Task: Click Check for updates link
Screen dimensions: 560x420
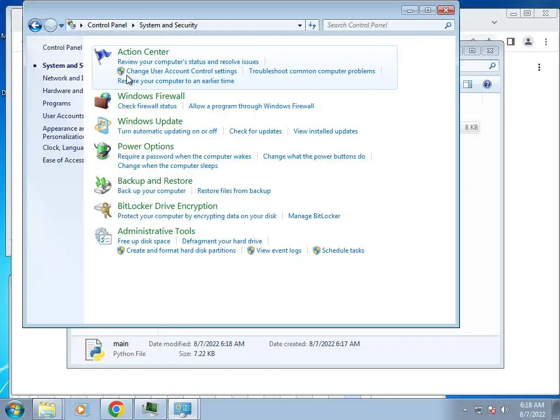Action: 255,131
